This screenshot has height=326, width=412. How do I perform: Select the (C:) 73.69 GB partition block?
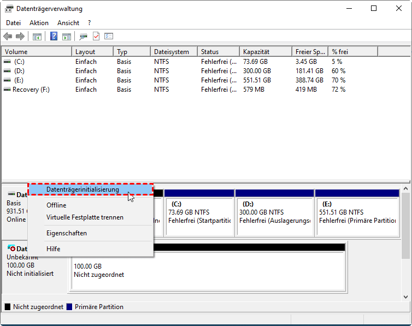tap(199, 213)
